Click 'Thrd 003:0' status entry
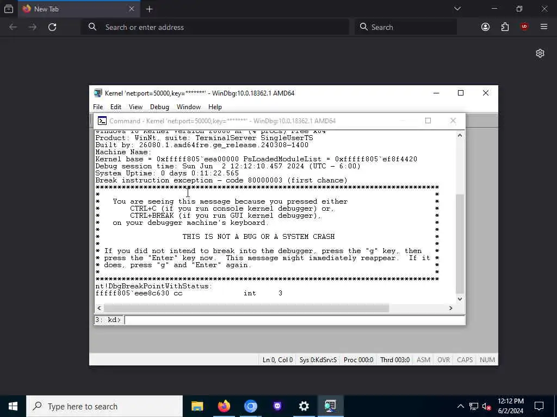This screenshot has width=557, height=417. tap(395, 359)
